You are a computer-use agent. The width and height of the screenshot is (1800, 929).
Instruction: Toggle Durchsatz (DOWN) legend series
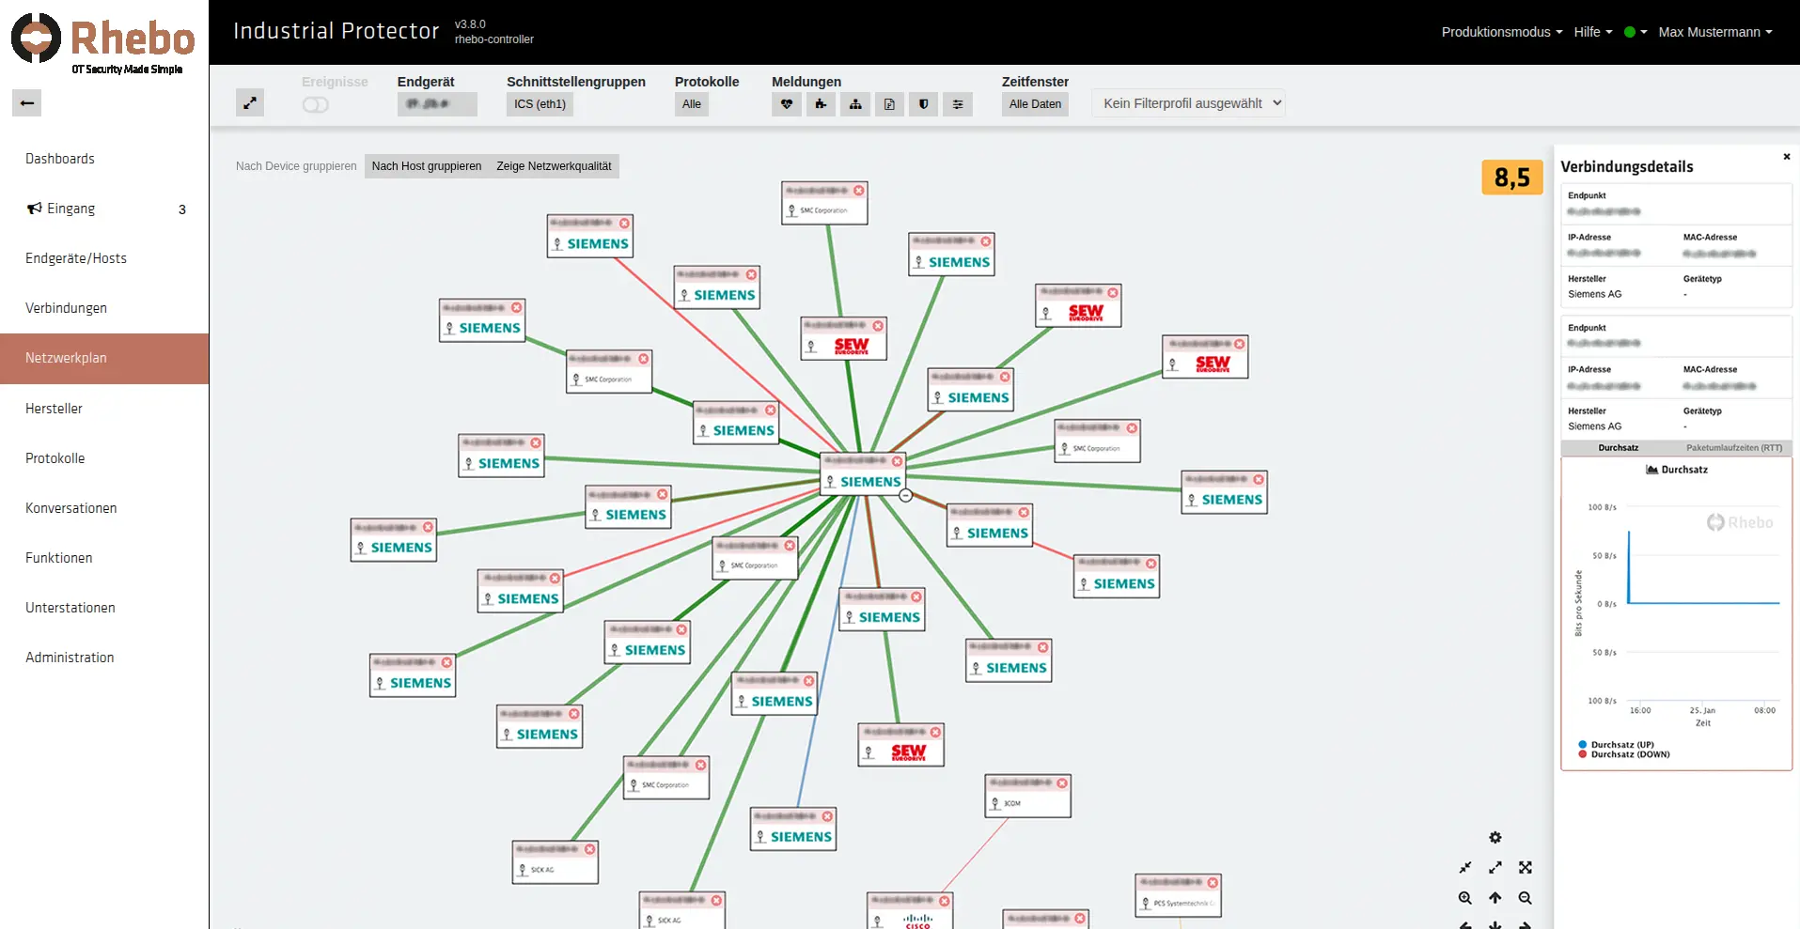pyautogui.click(x=1624, y=754)
